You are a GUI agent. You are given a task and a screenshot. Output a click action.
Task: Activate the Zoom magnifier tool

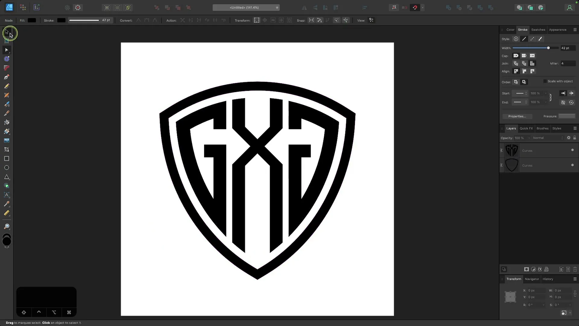click(x=7, y=226)
